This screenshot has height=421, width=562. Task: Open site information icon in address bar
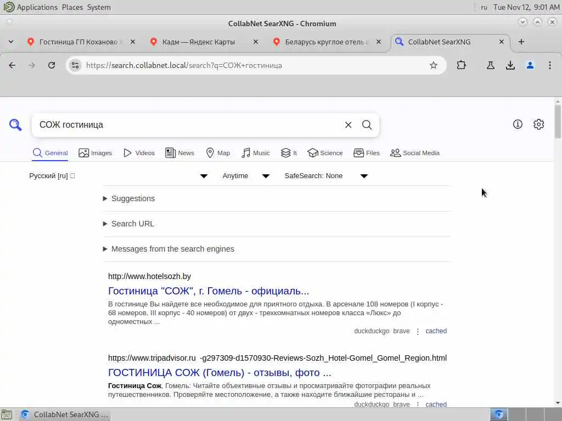75,65
